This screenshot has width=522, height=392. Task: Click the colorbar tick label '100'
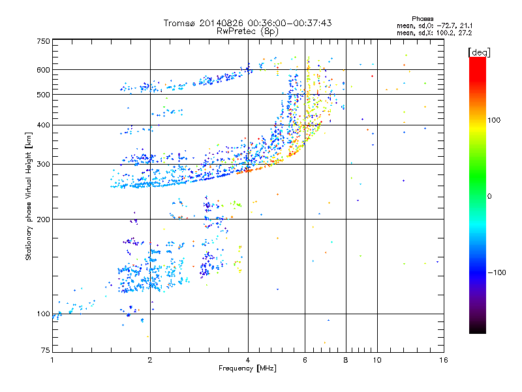coord(494,120)
